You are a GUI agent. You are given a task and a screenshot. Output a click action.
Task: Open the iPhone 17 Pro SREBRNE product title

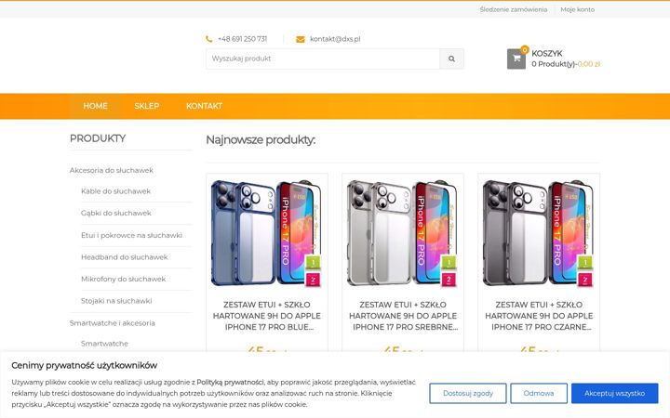coord(403,316)
